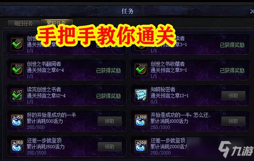Click checked icon of 读完创世之书者 quest

coord(17,95)
